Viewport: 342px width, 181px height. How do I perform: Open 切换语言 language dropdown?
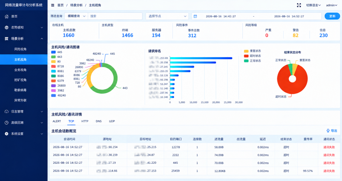click(313, 5)
